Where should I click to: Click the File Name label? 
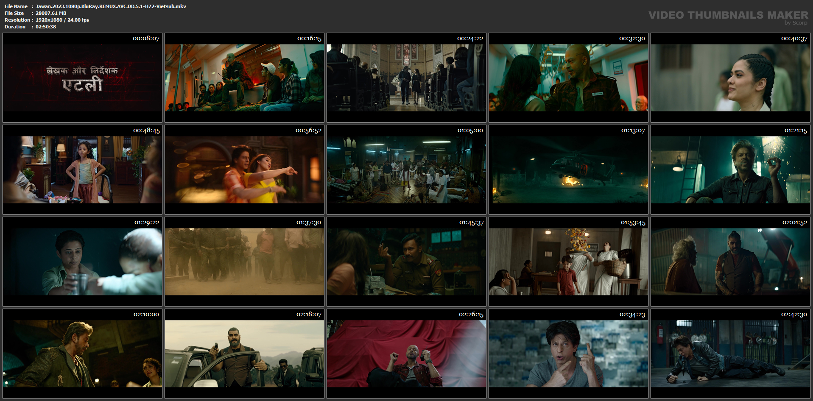click(16, 6)
